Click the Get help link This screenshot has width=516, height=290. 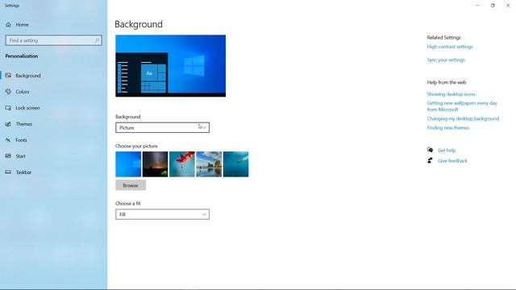click(447, 151)
